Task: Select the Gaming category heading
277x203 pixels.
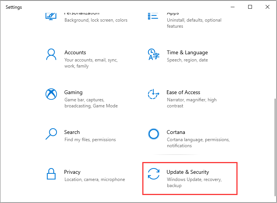Action: point(73,93)
